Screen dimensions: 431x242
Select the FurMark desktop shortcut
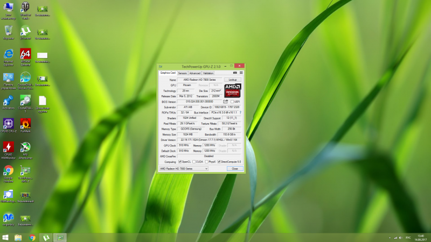click(25, 126)
